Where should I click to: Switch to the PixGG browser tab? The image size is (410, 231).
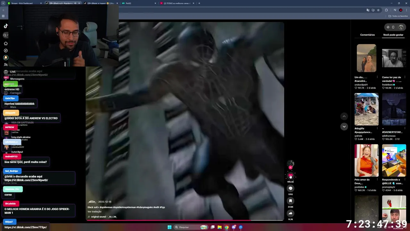[138, 3]
